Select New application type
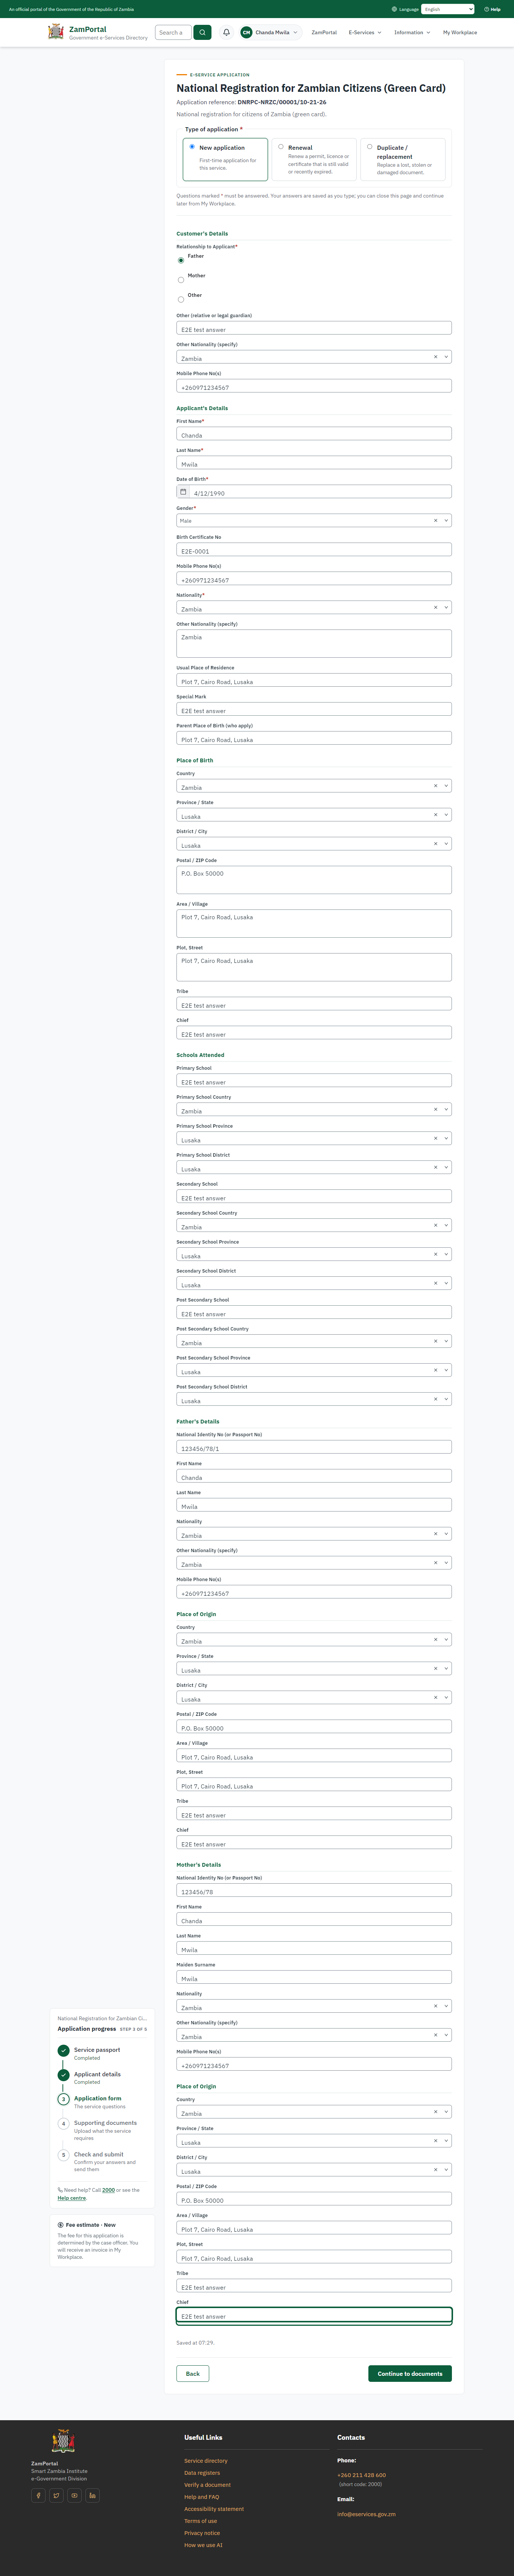The image size is (514, 2576). (225, 159)
